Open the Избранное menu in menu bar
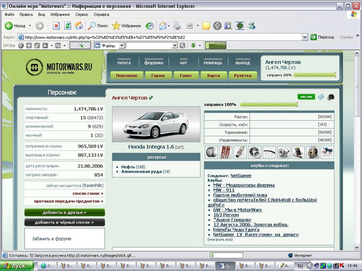The height and width of the screenshot is (271, 362). click(x=60, y=14)
